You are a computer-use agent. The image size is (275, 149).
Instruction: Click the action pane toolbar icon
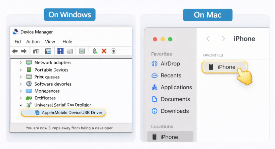tap(70, 51)
